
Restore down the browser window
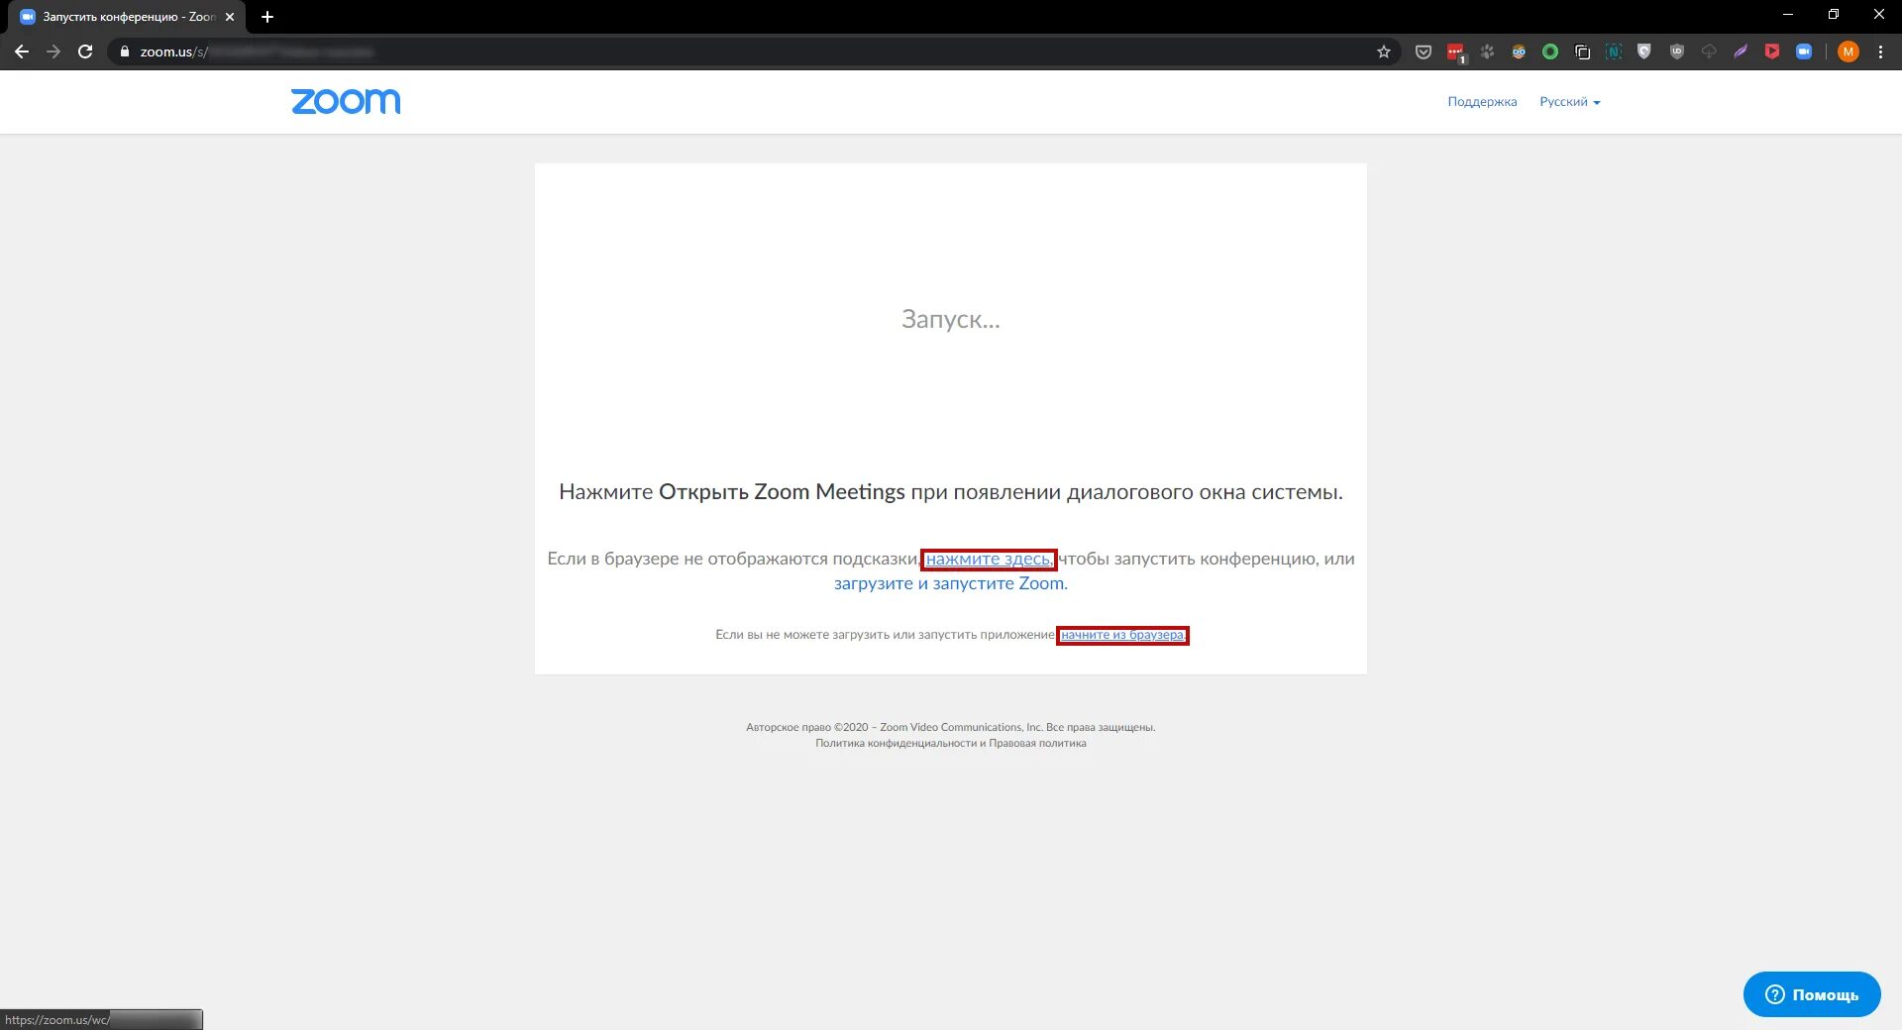1834,15
